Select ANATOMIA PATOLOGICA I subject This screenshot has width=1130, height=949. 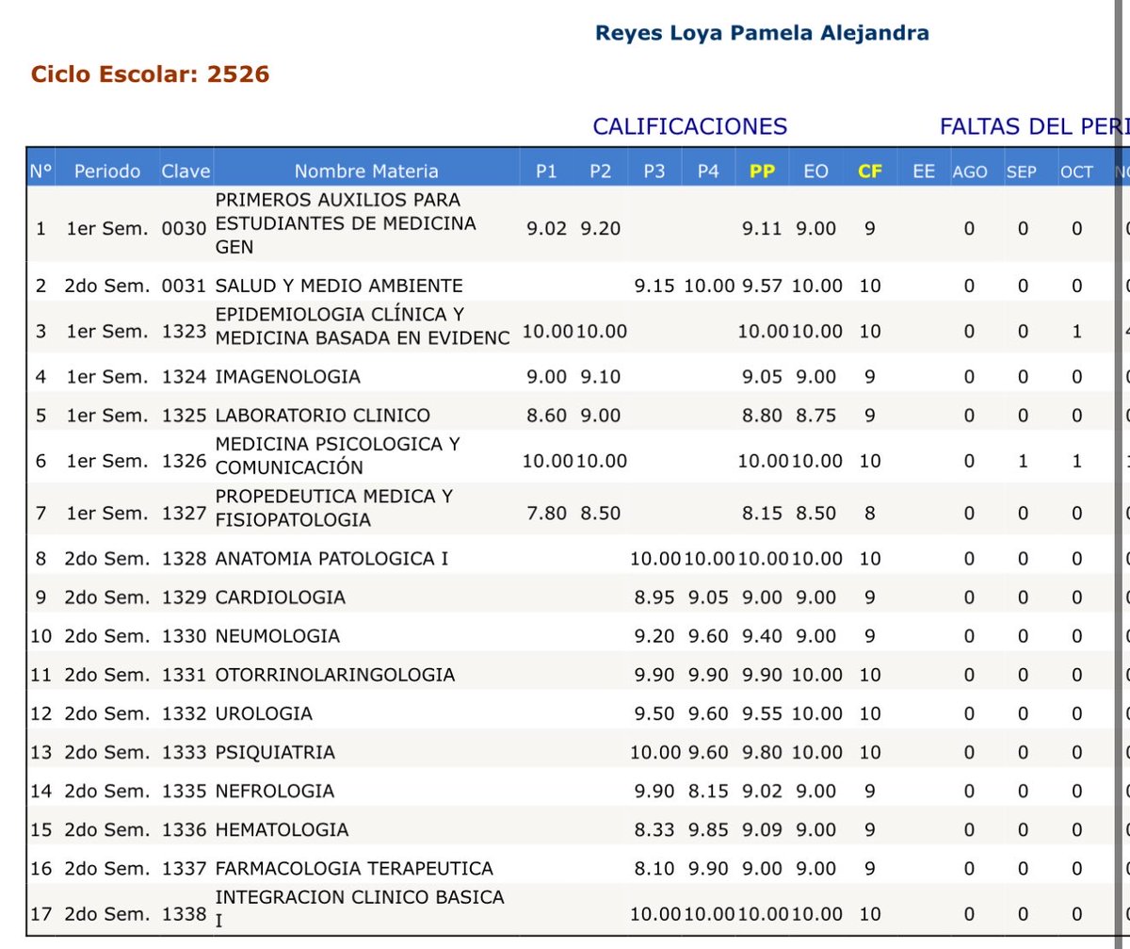pyautogui.click(x=331, y=558)
